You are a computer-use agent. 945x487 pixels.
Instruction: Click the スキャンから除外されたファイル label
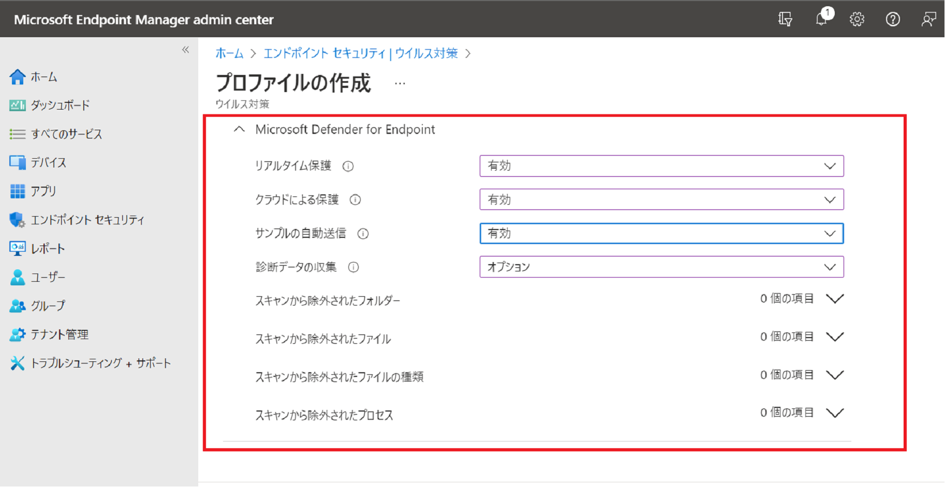tap(323, 339)
